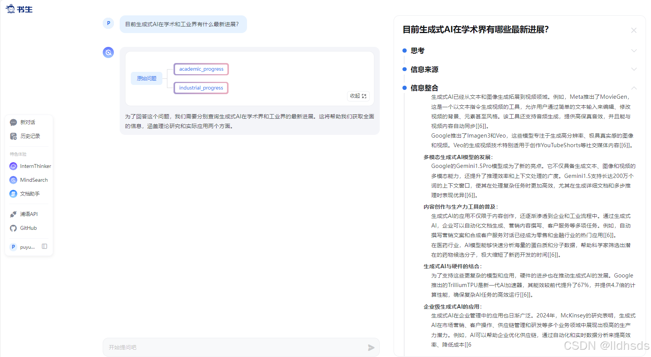Click the panel title 目前生成式AI在学术界有哪些最新进展
The image size is (651, 357).
476,30
